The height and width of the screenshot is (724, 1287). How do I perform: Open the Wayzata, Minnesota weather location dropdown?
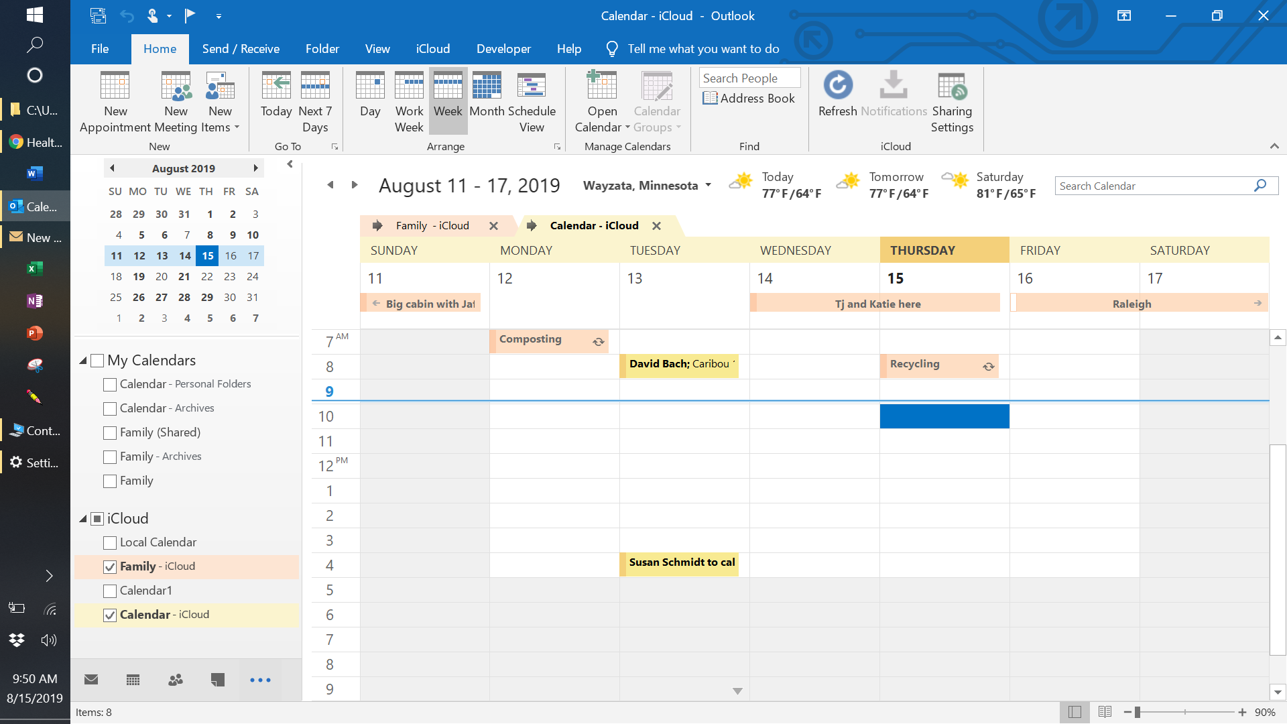click(x=708, y=186)
